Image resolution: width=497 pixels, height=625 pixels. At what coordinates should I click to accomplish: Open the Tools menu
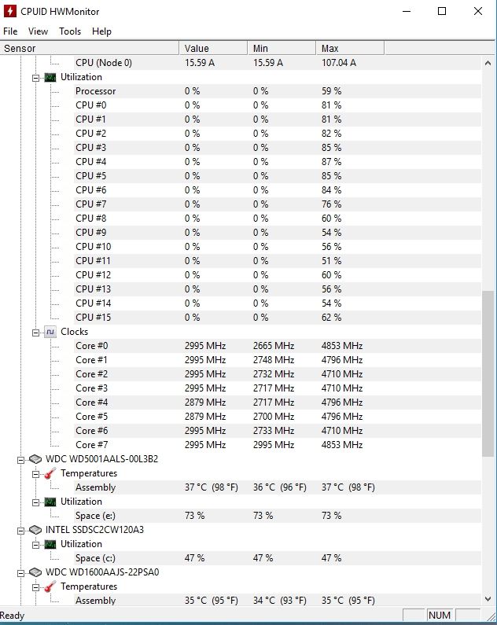[70, 31]
